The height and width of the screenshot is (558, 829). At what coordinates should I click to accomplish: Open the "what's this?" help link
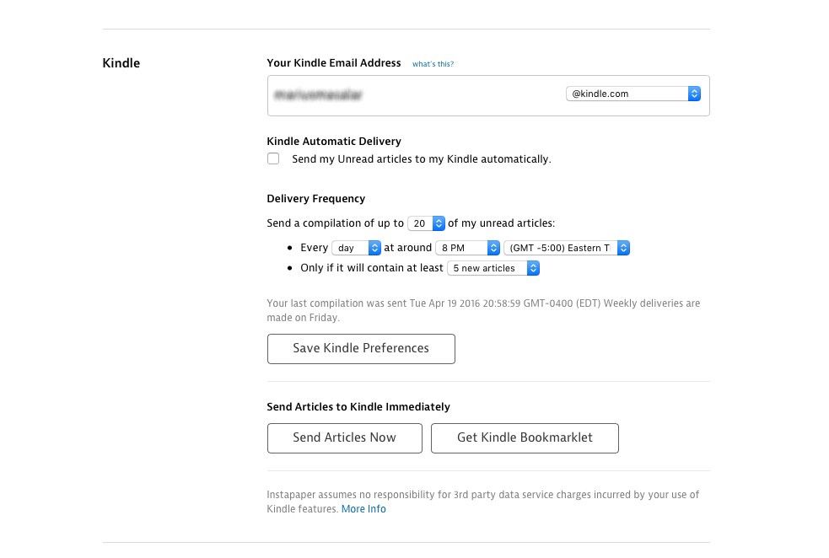433,64
